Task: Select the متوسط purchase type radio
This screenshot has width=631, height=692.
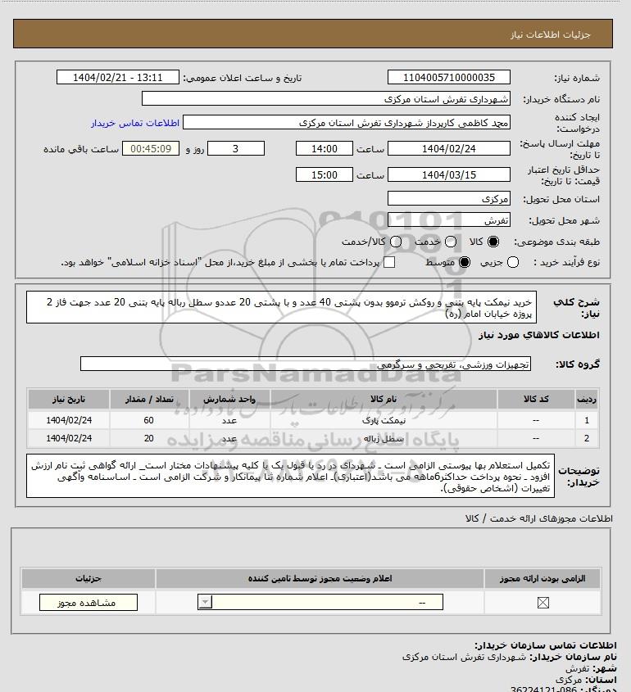Action: pyautogui.click(x=465, y=262)
